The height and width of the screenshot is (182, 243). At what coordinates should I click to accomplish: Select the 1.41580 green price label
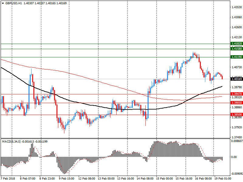coord(237,49)
